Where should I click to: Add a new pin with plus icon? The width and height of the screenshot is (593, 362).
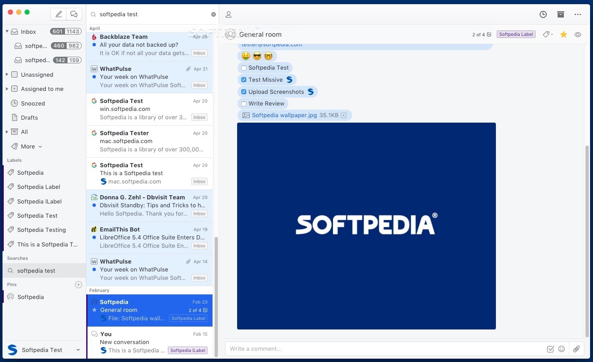point(78,284)
